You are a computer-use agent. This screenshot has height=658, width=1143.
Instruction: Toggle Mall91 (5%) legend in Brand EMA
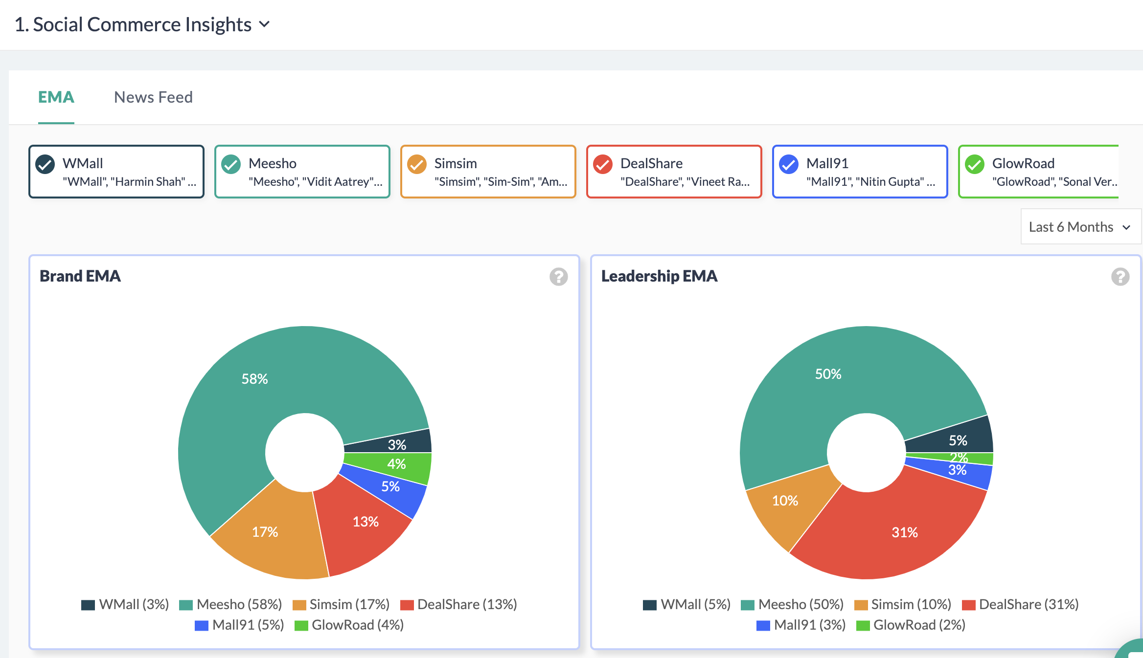click(239, 625)
